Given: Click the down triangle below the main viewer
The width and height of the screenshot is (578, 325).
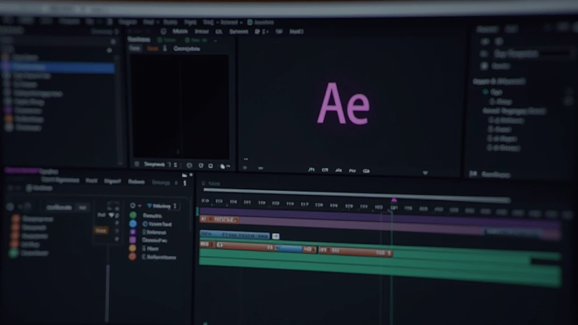Looking at the screenshot, I should pos(426,173).
